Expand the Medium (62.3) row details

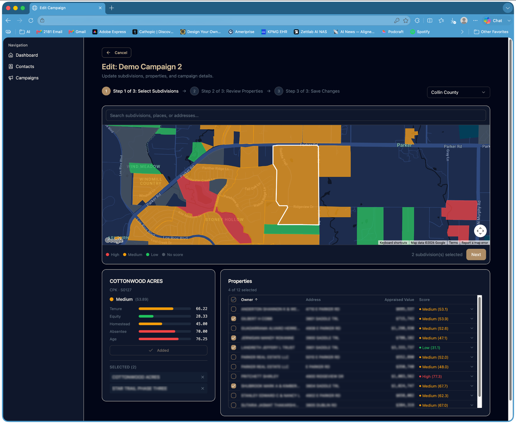click(x=472, y=396)
